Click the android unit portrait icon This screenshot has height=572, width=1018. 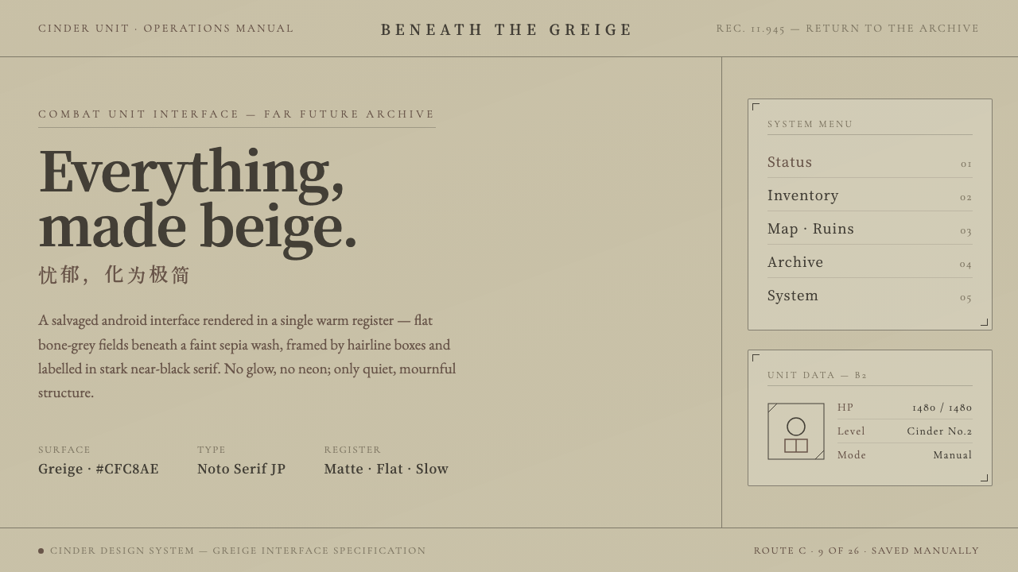(796, 431)
